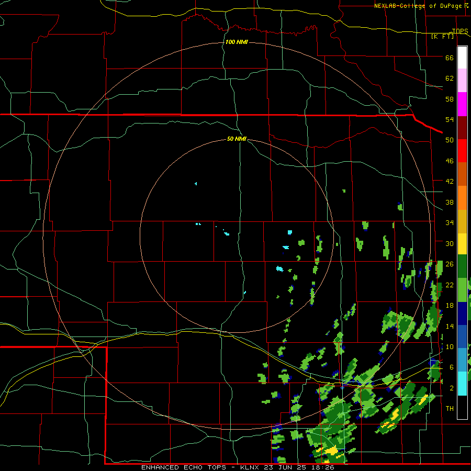Click the TH label on the legend
Viewport: 471px width, 471px height.
[x=450, y=409]
